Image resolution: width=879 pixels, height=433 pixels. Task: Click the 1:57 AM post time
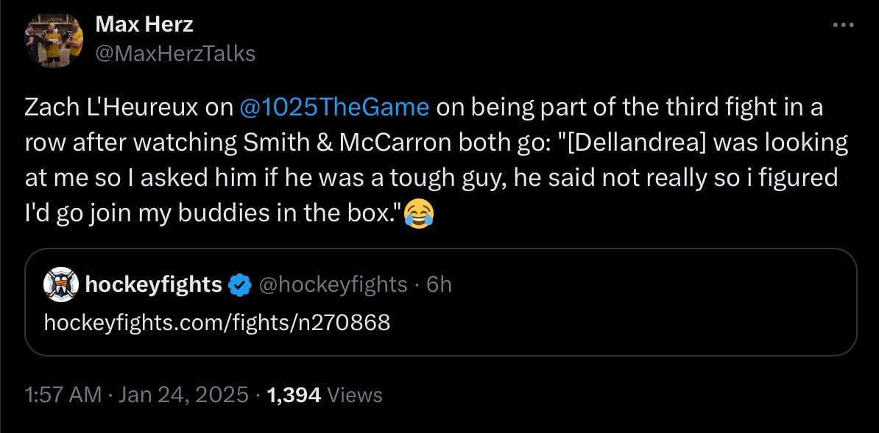pyautogui.click(x=62, y=395)
